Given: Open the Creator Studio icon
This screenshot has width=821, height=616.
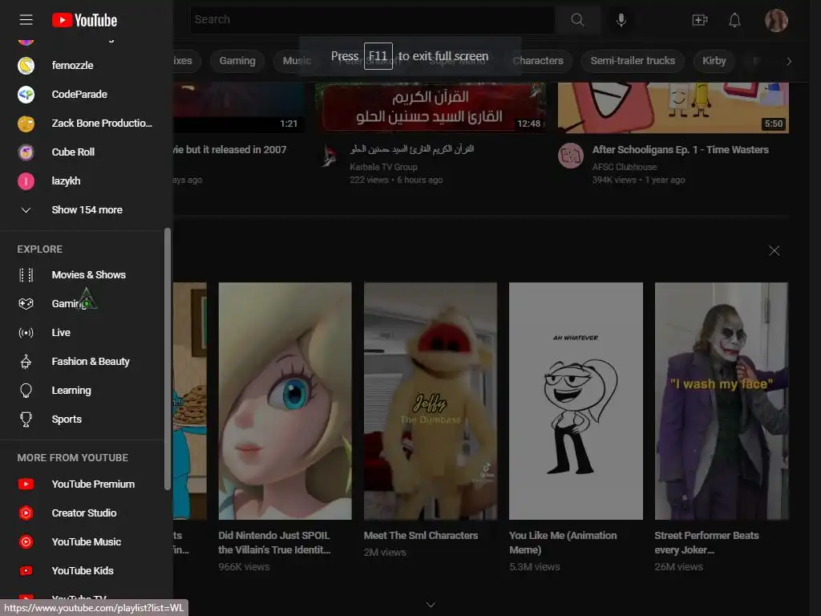Looking at the screenshot, I should (26, 513).
